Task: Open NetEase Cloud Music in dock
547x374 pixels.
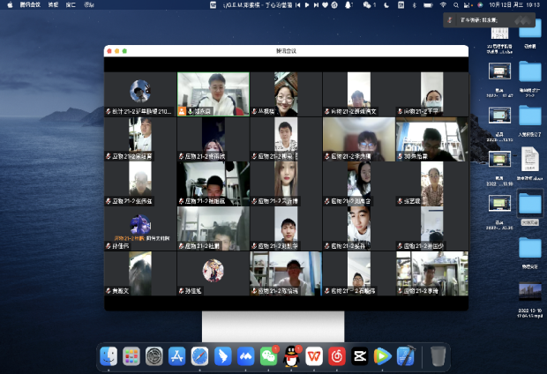Action: (x=337, y=355)
